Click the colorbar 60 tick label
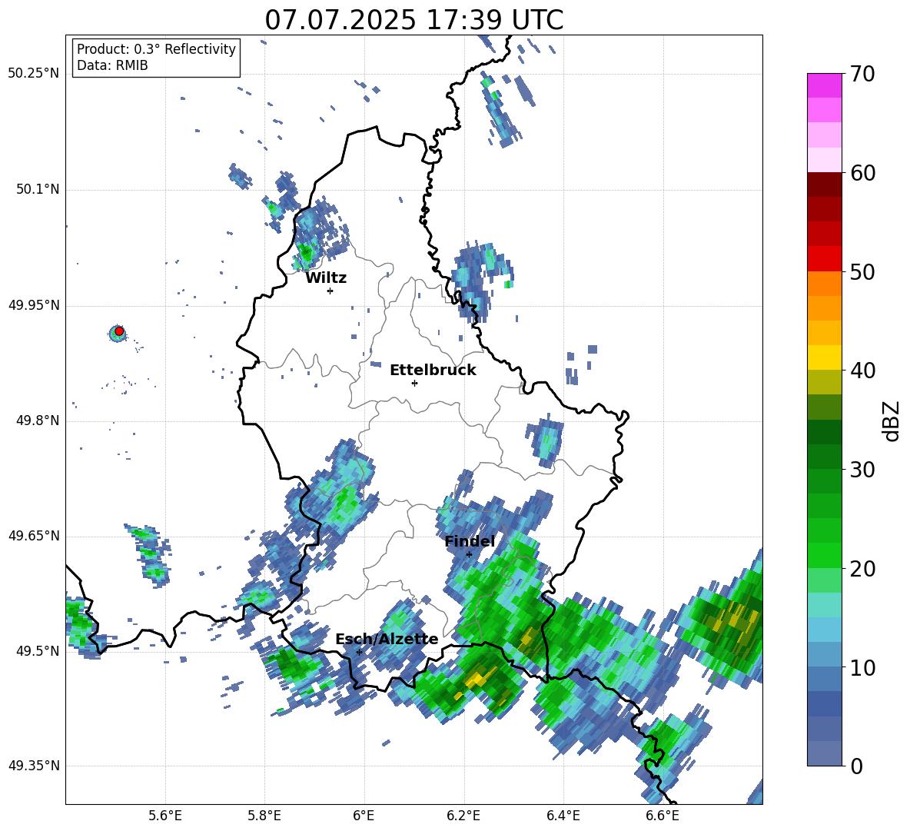Viewport: 910px width, 831px height. point(862,173)
